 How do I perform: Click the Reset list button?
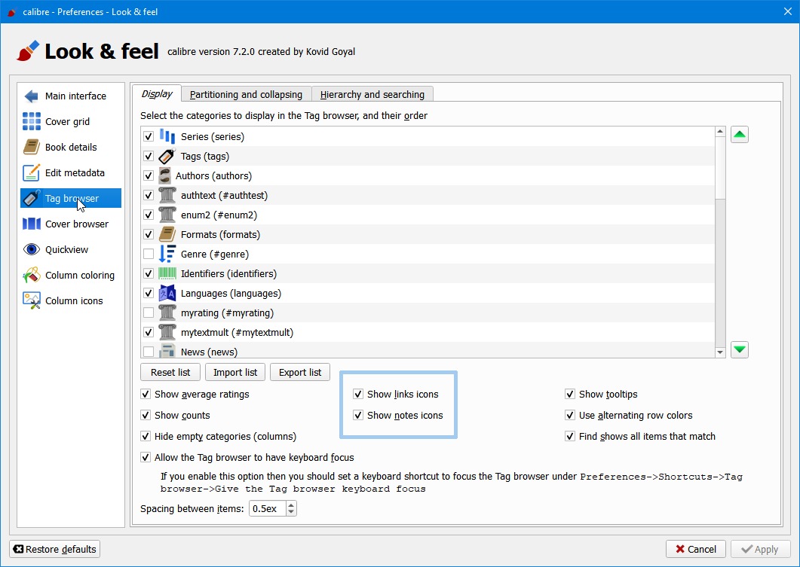[170, 373]
